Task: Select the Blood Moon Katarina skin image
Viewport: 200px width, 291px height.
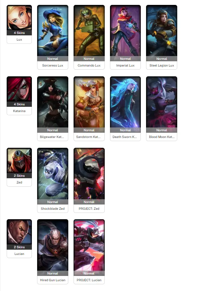Action: point(161,102)
